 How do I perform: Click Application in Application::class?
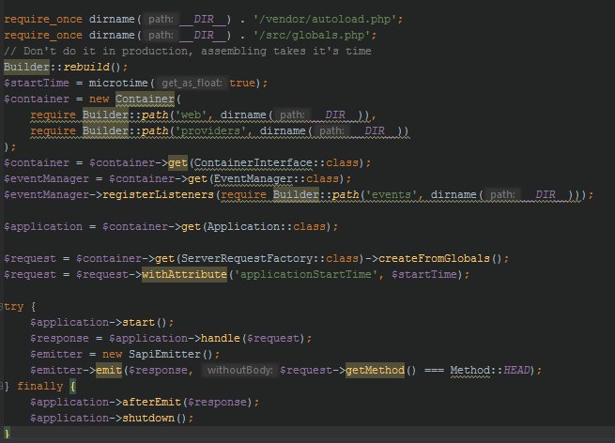[x=243, y=226]
